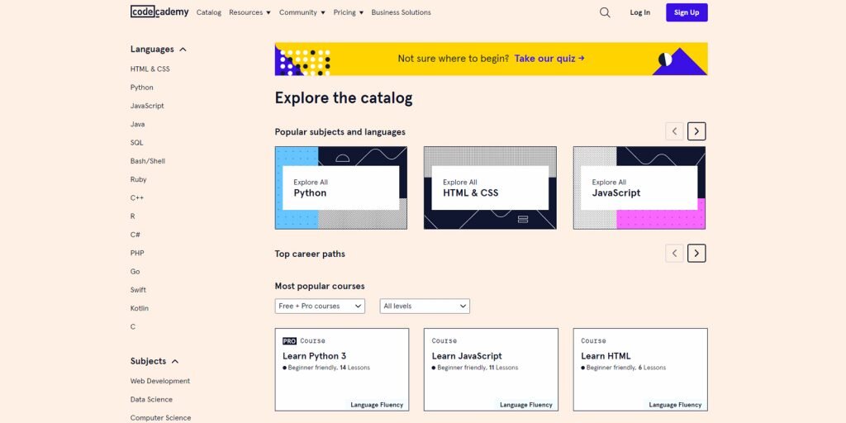Click the Top career paths heading
This screenshot has width=846, height=423.
[x=310, y=254]
